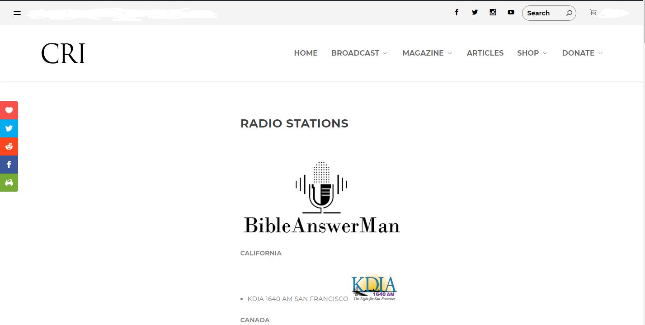Open the Instagram icon in the top bar

(x=493, y=12)
